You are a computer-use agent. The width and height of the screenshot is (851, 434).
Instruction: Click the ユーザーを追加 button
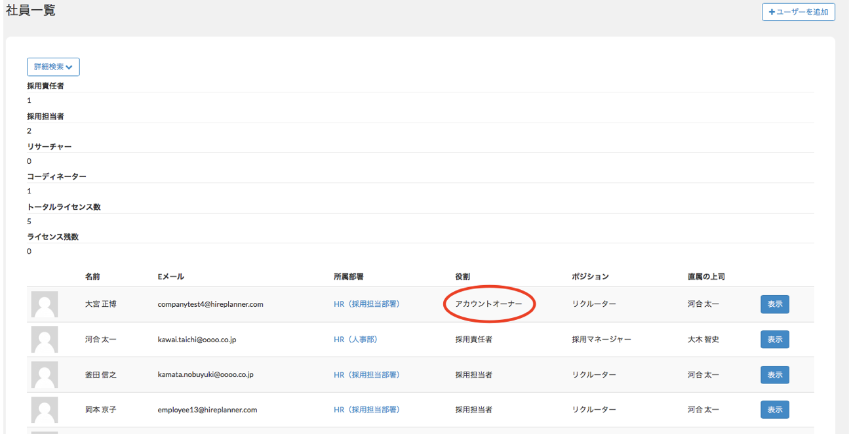coord(798,12)
